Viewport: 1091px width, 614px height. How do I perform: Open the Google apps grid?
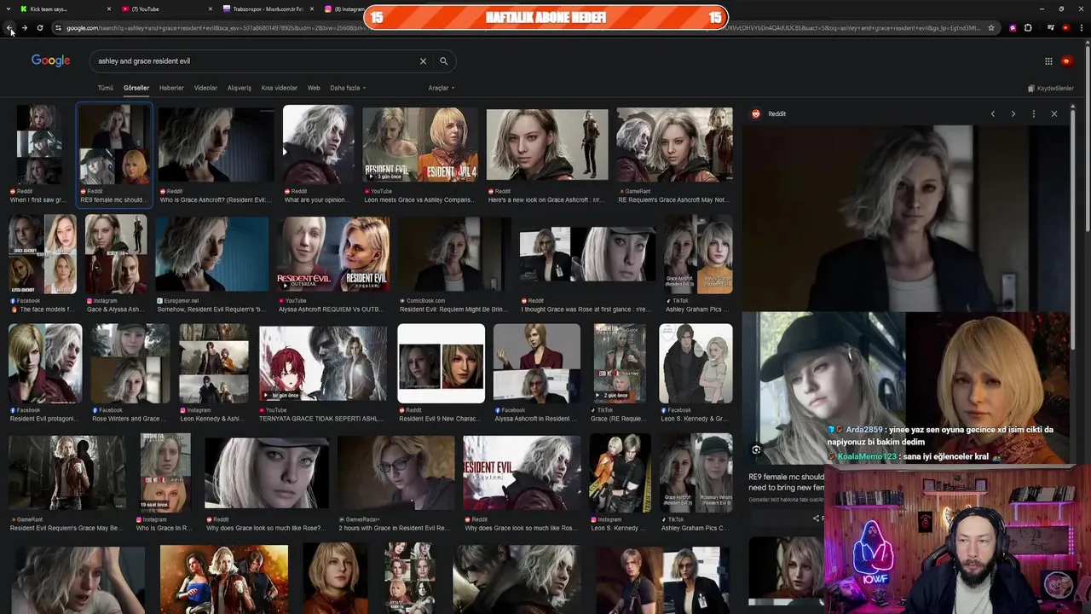1048,61
